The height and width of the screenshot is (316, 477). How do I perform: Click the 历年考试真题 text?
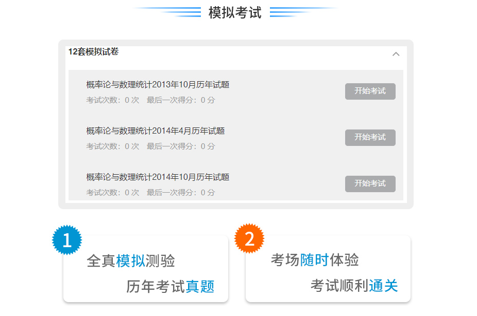171,286
